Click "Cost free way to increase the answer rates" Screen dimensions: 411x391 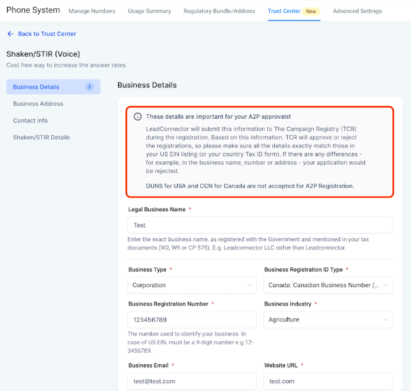pyautogui.click(x=66, y=65)
